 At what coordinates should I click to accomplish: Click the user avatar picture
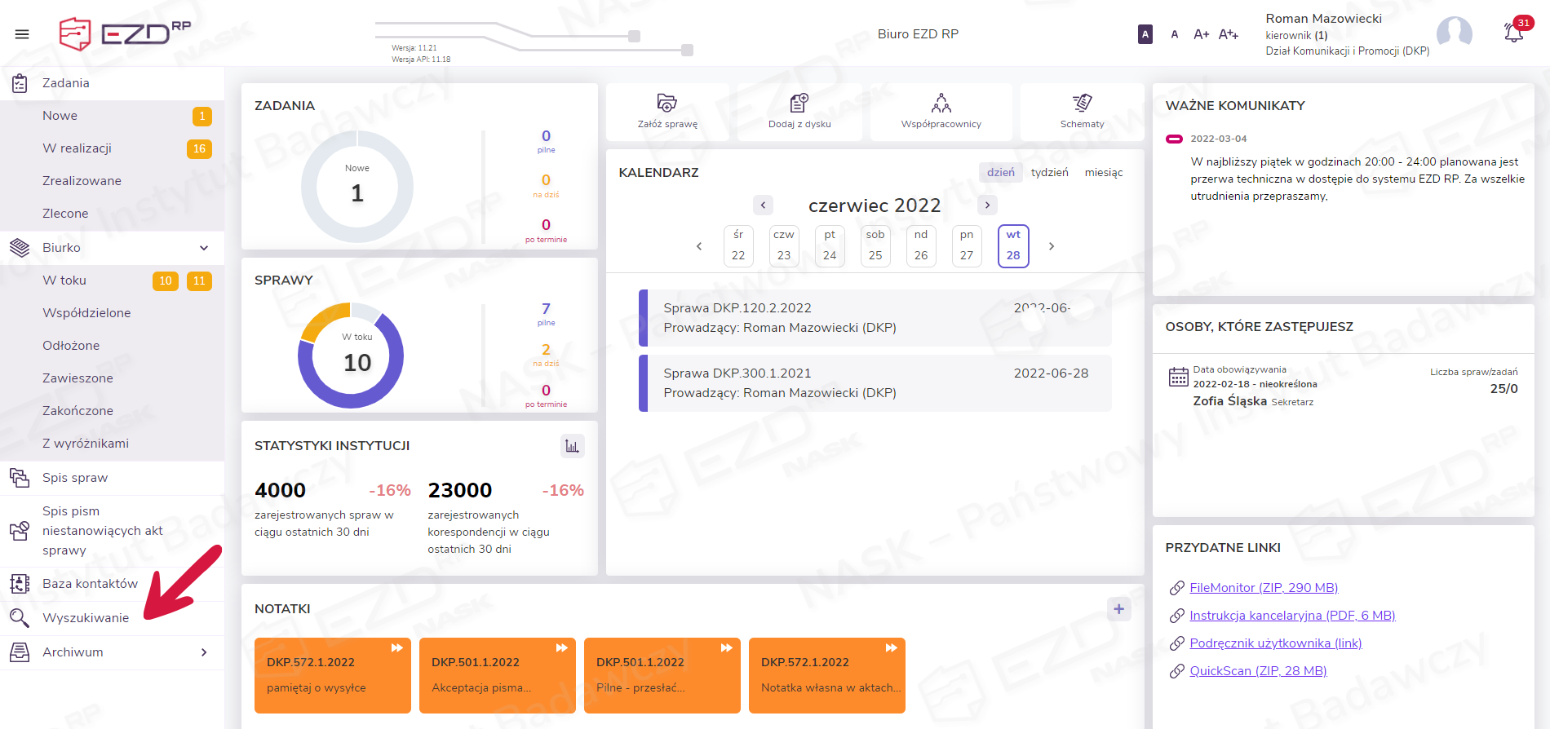(x=1454, y=34)
